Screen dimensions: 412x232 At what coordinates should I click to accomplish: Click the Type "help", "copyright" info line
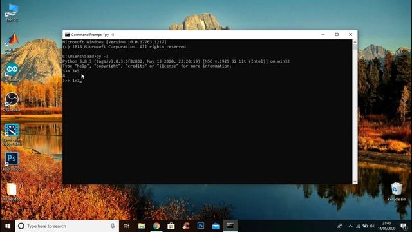[x=147, y=66]
